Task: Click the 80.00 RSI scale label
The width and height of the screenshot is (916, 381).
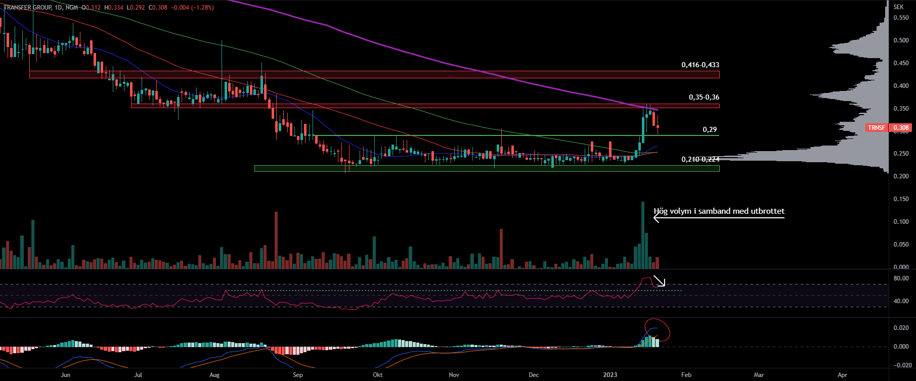Action: [901, 278]
